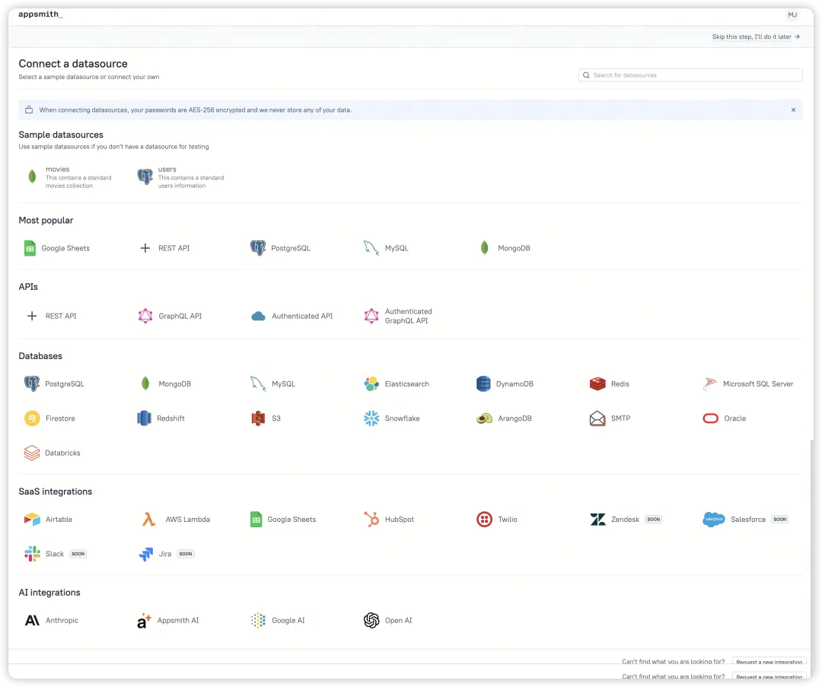Open the Redshift icon

point(144,418)
